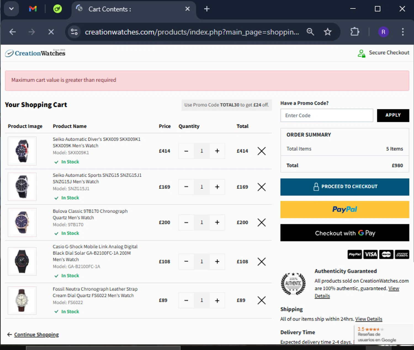
Task: Open the tab search dropdown chevron
Action: (11, 9)
